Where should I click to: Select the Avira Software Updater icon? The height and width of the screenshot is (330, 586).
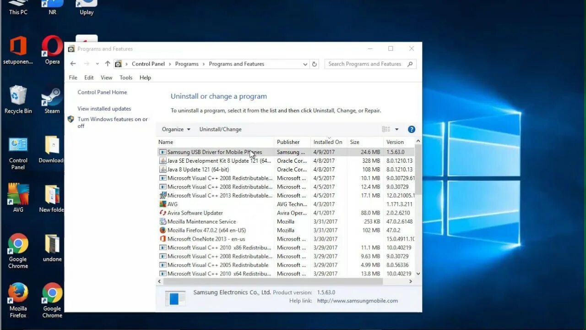pyautogui.click(x=163, y=213)
